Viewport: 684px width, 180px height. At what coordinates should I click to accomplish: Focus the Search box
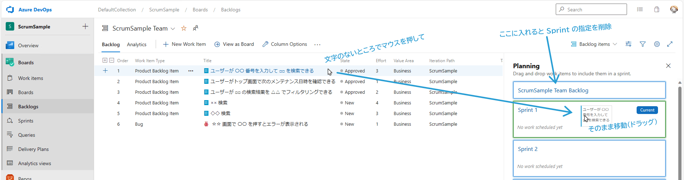pos(591,9)
